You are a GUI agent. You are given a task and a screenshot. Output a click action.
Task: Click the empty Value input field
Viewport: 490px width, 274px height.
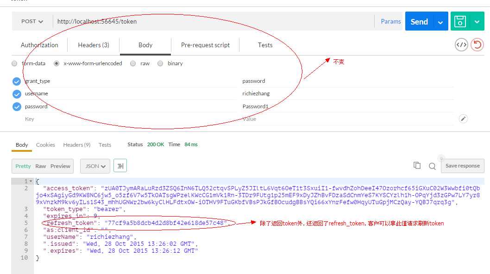pyautogui.click(x=347, y=119)
